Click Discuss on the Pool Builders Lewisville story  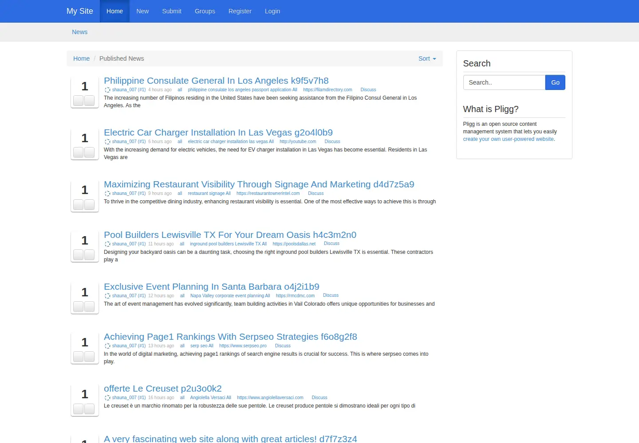pos(331,244)
